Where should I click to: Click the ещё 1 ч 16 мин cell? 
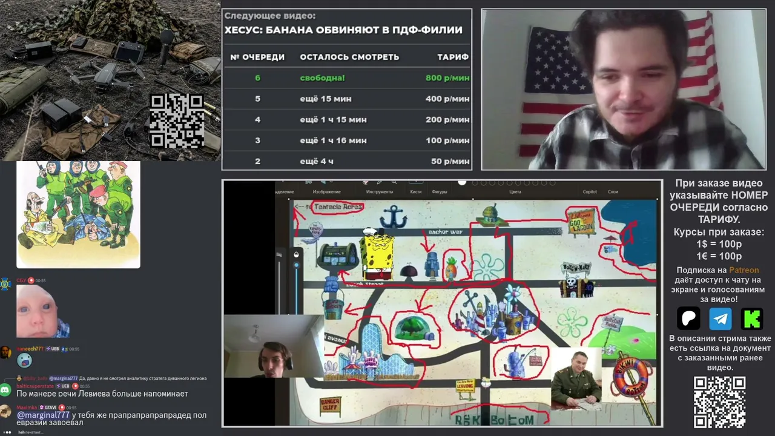coord(333,140)
